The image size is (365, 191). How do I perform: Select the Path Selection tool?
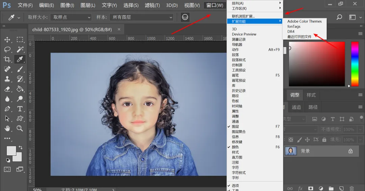(x=7, y=118)
